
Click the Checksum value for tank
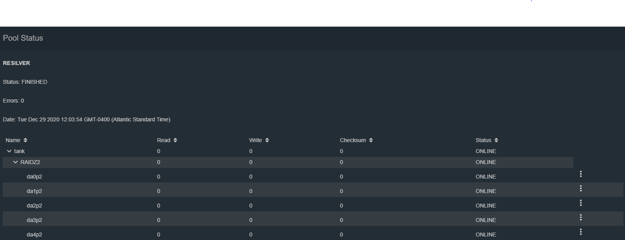point(341,151)
